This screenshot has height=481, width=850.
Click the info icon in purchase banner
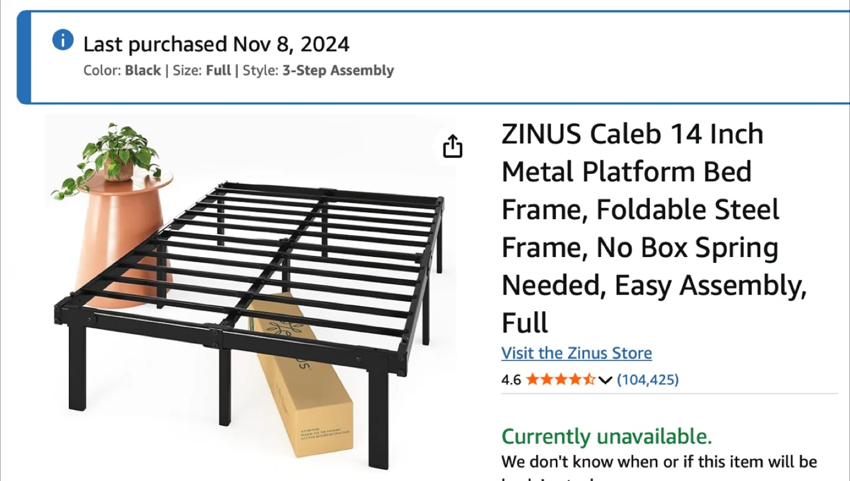point(63,40)
